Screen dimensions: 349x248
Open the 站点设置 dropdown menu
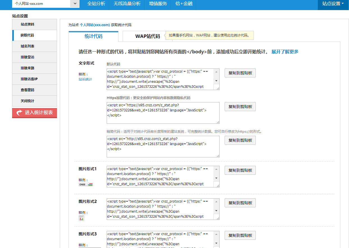(333, 4)
